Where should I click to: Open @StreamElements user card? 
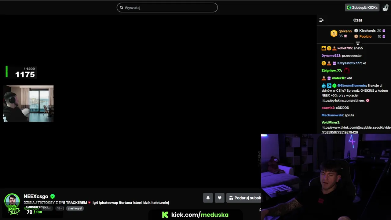pos(352,86)
